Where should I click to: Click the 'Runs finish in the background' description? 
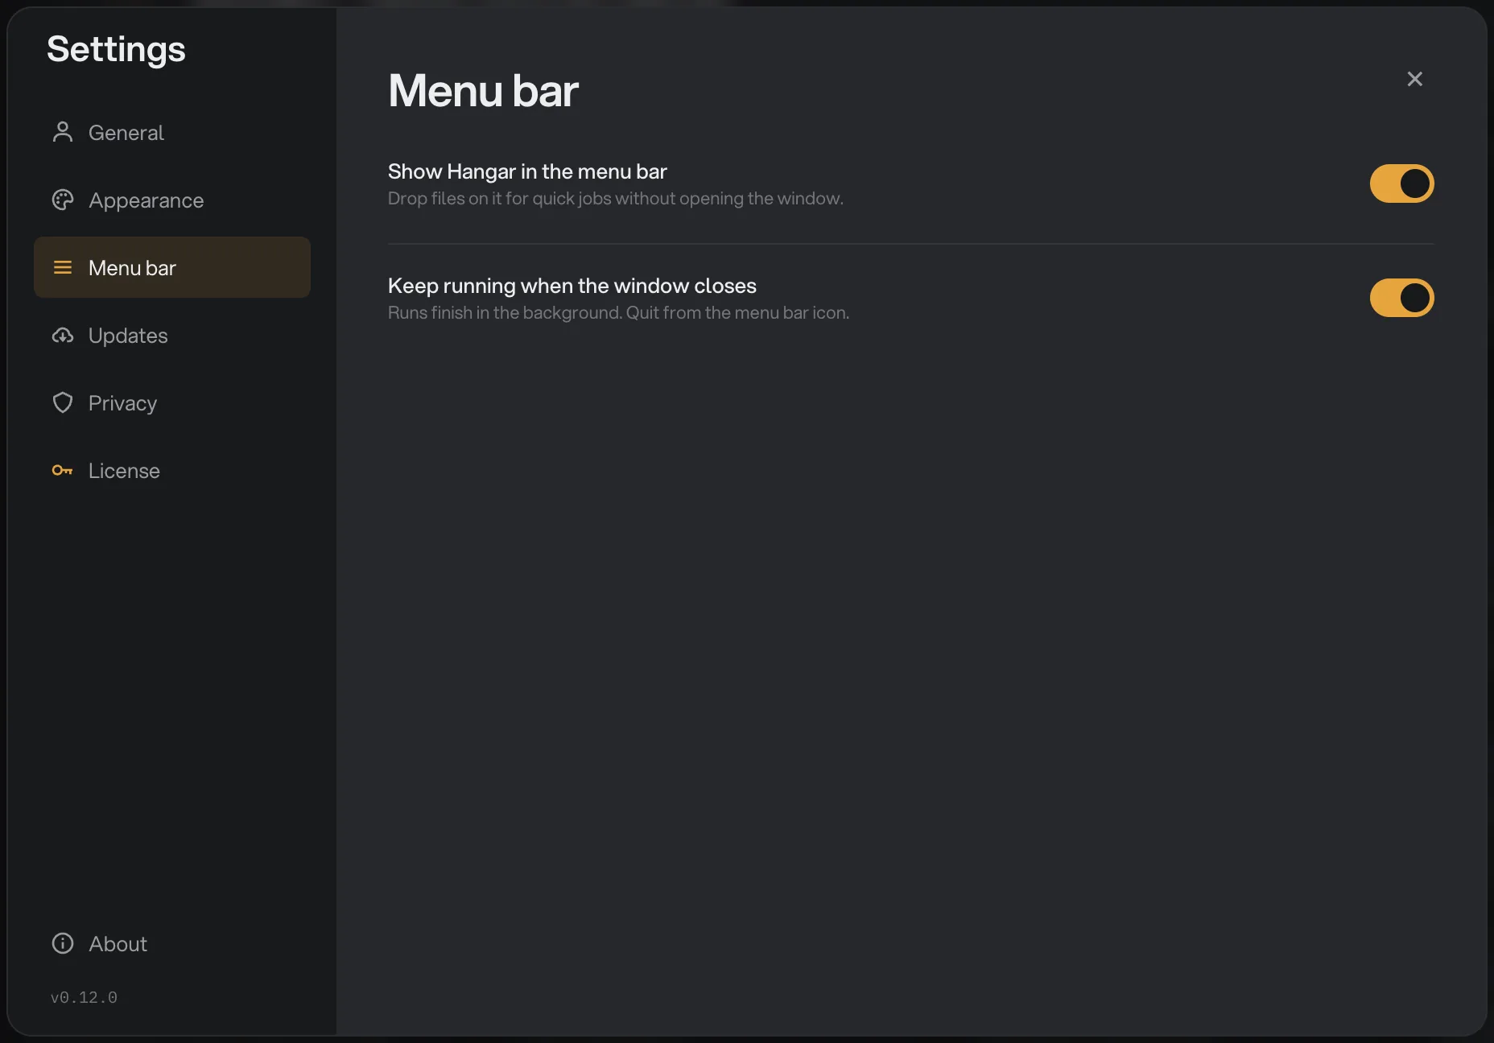618,313
